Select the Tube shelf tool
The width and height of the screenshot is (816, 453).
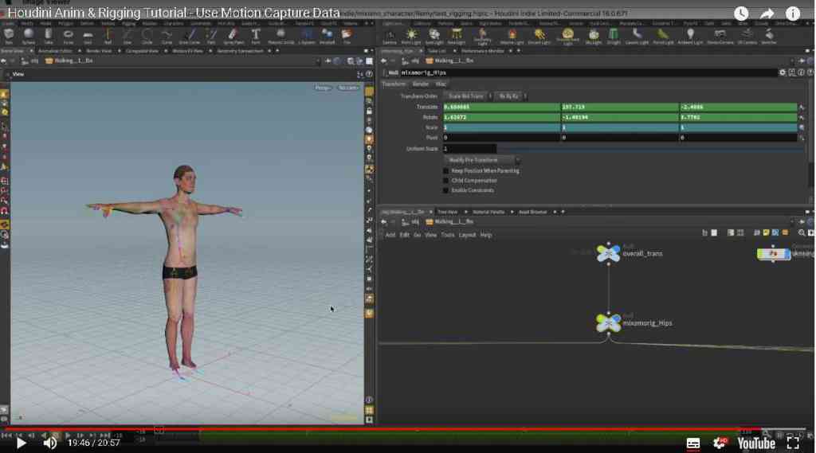[x=48, y=36]
